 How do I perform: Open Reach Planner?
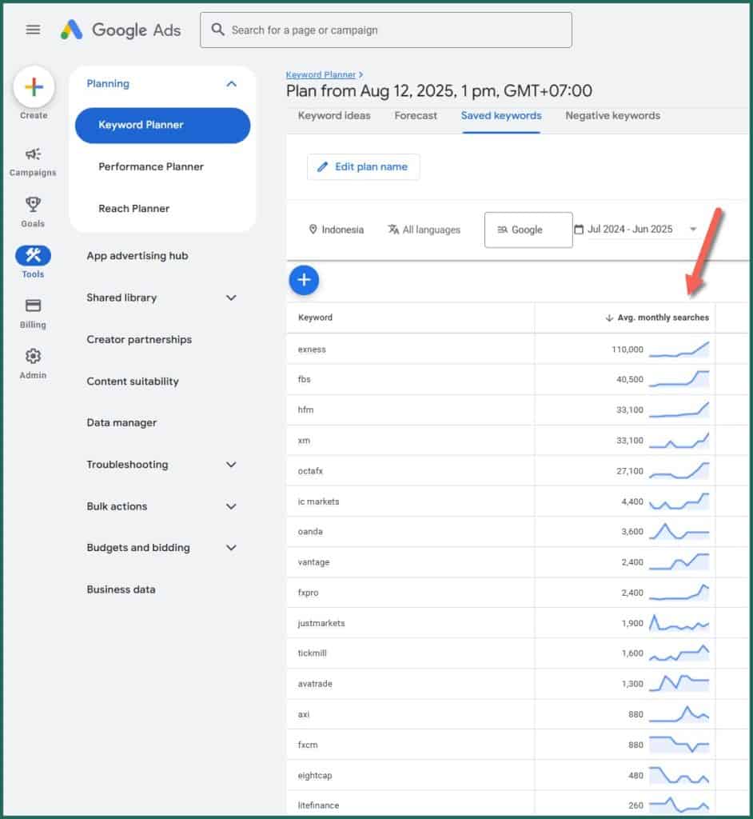[x=134, y=209]
